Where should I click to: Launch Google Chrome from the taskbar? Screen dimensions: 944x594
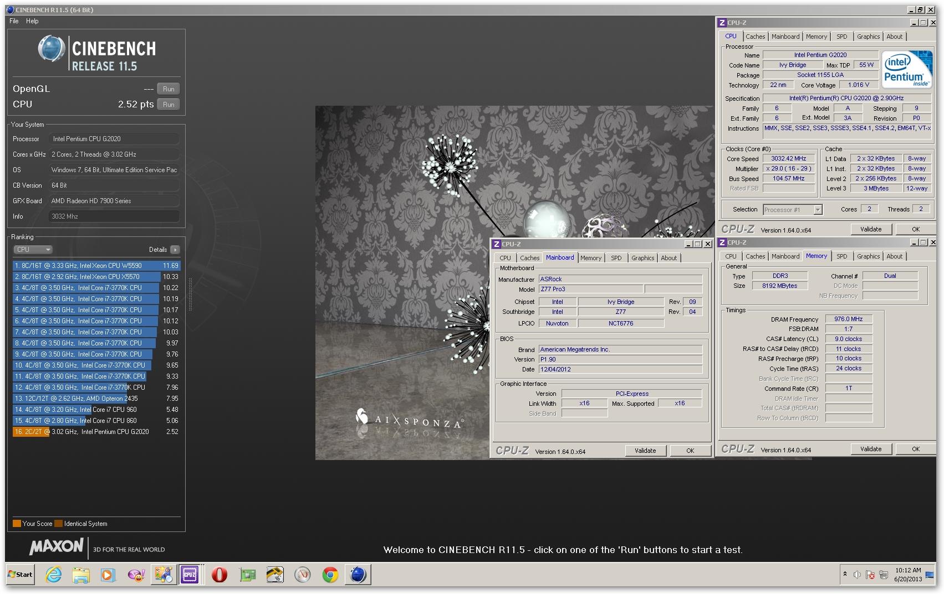(x=330, y=575)
